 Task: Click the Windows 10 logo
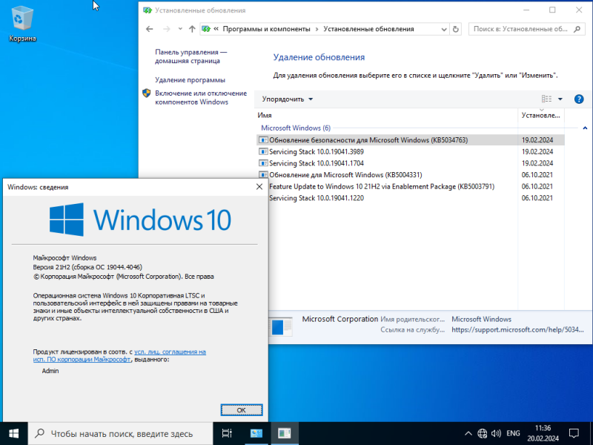[x=140, y=220]
